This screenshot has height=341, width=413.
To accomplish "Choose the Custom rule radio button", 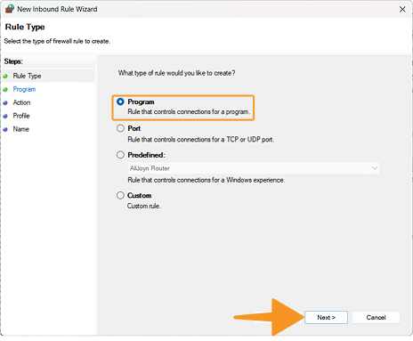I will coord(120,195).
